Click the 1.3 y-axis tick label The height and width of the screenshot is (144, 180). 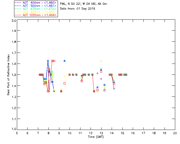(14, 97)
